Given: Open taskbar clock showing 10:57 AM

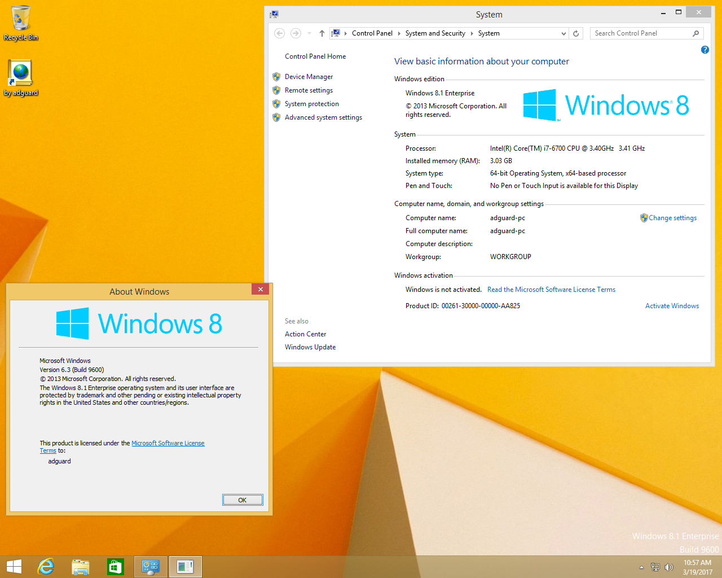Looking at the screenshot, I should 698,567.
